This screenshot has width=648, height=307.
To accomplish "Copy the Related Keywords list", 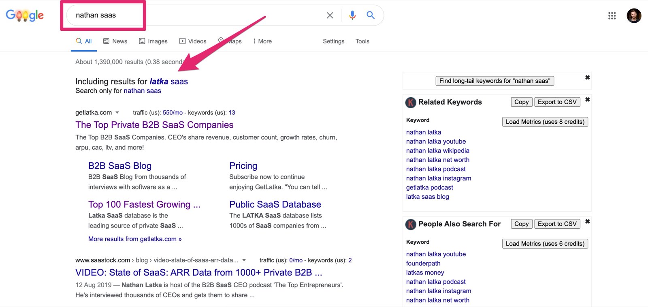I will (521, 102).
